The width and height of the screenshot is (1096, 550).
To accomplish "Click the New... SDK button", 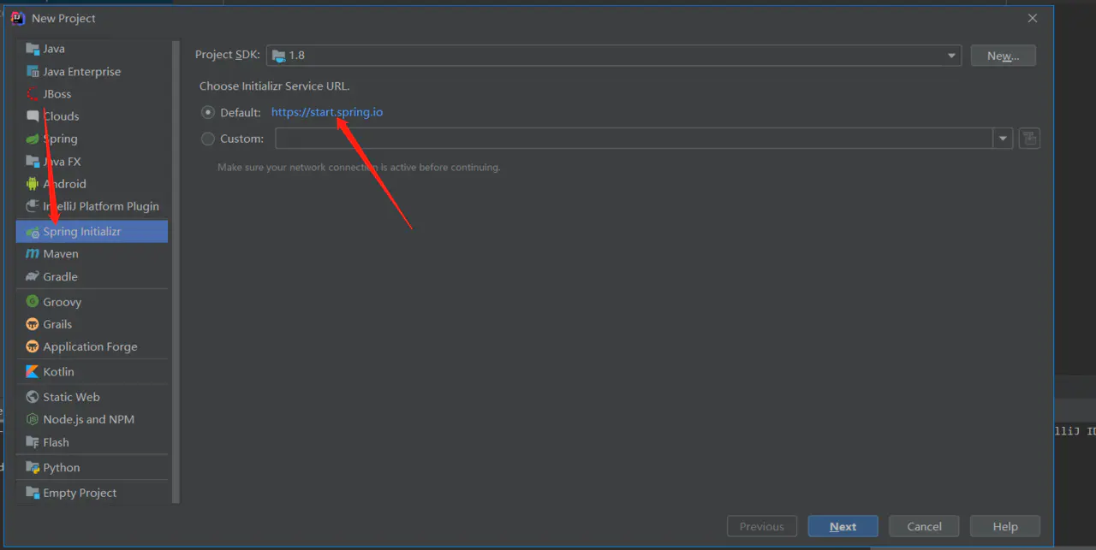I will point(1003,56).
